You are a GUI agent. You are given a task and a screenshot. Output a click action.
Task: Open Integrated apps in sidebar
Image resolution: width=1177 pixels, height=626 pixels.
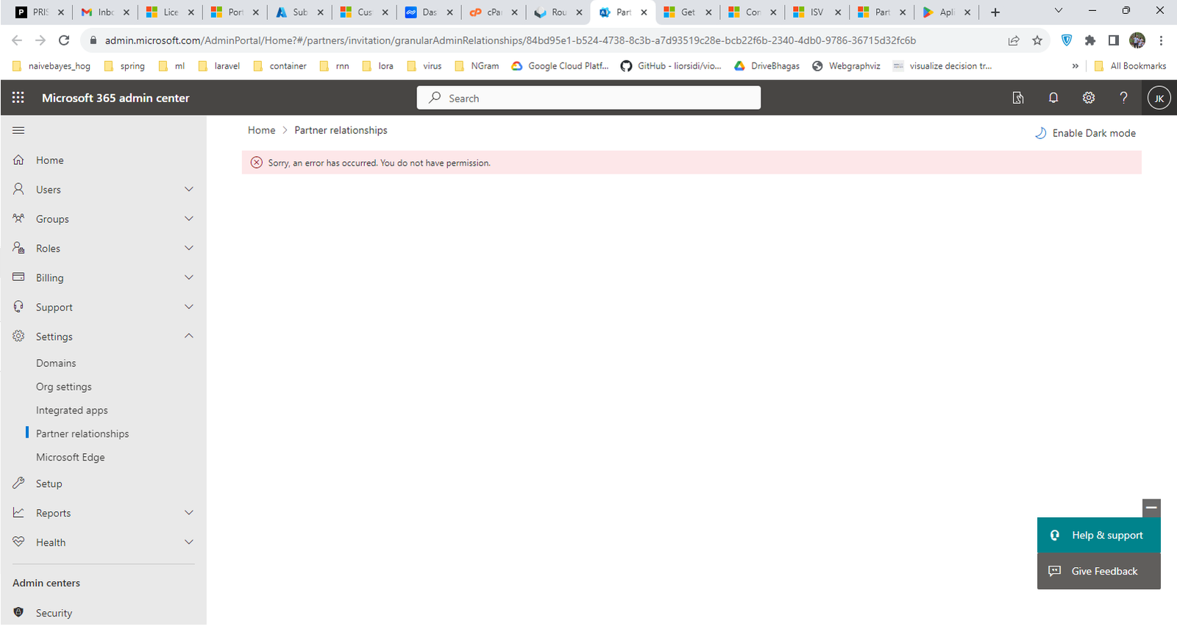(72, 410)
